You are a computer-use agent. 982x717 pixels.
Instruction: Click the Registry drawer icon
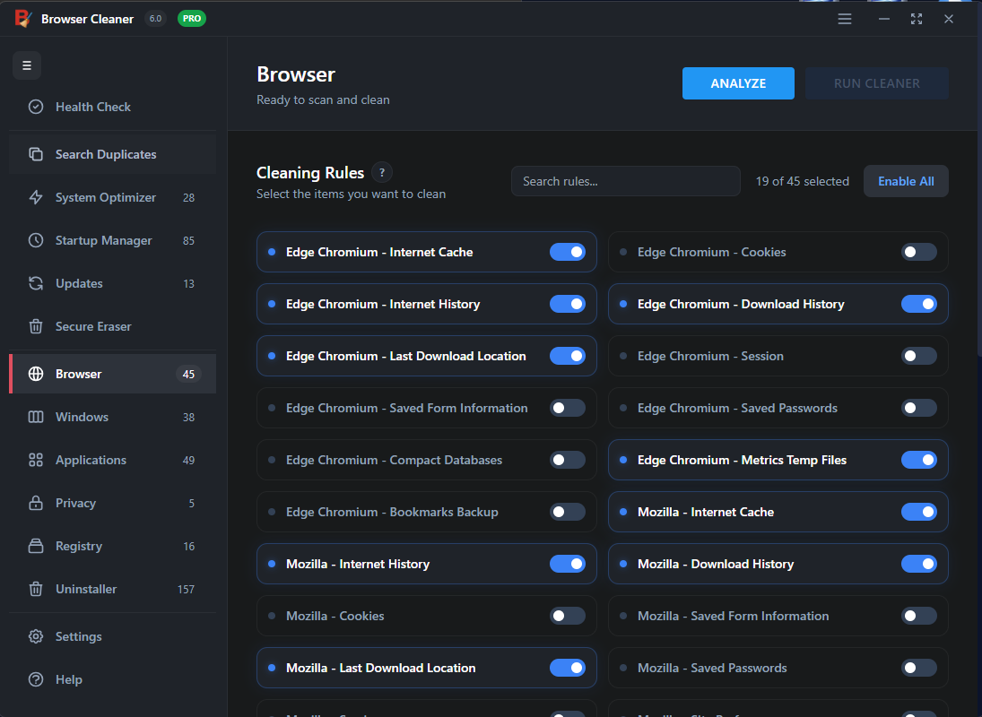[36, 546]
